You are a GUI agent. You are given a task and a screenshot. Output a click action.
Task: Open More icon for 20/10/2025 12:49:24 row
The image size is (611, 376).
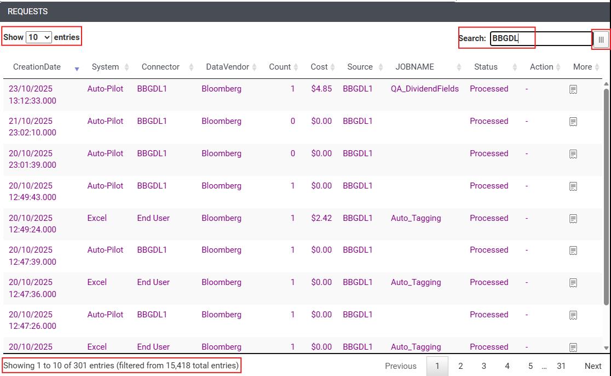pyautogui.click(x=573, y=219)
